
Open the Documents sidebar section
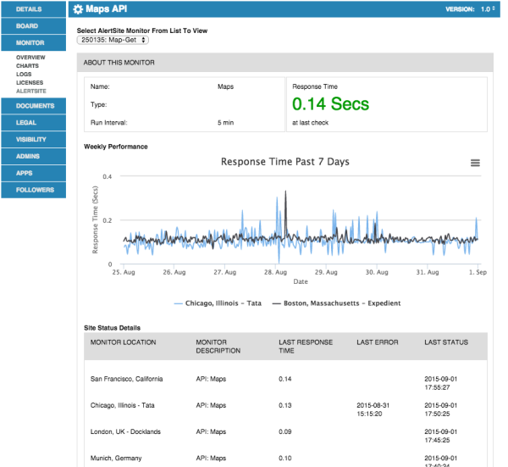point(33,106)
